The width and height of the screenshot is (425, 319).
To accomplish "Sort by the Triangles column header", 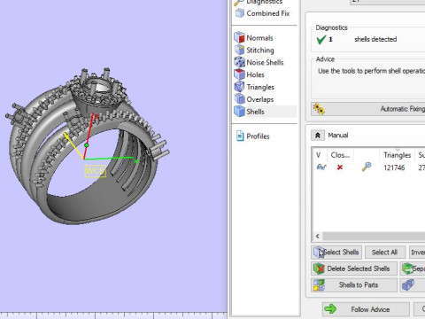I will click(x=397, y=155).
